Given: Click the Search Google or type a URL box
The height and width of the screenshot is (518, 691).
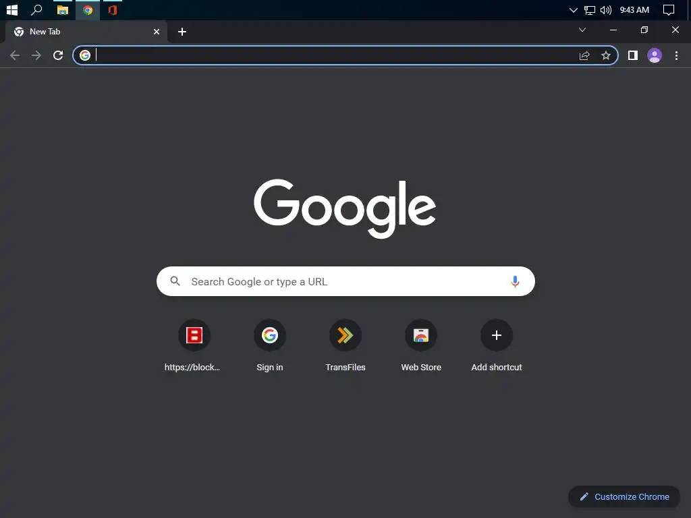Looking at the screenshot, I should point(345,281).
